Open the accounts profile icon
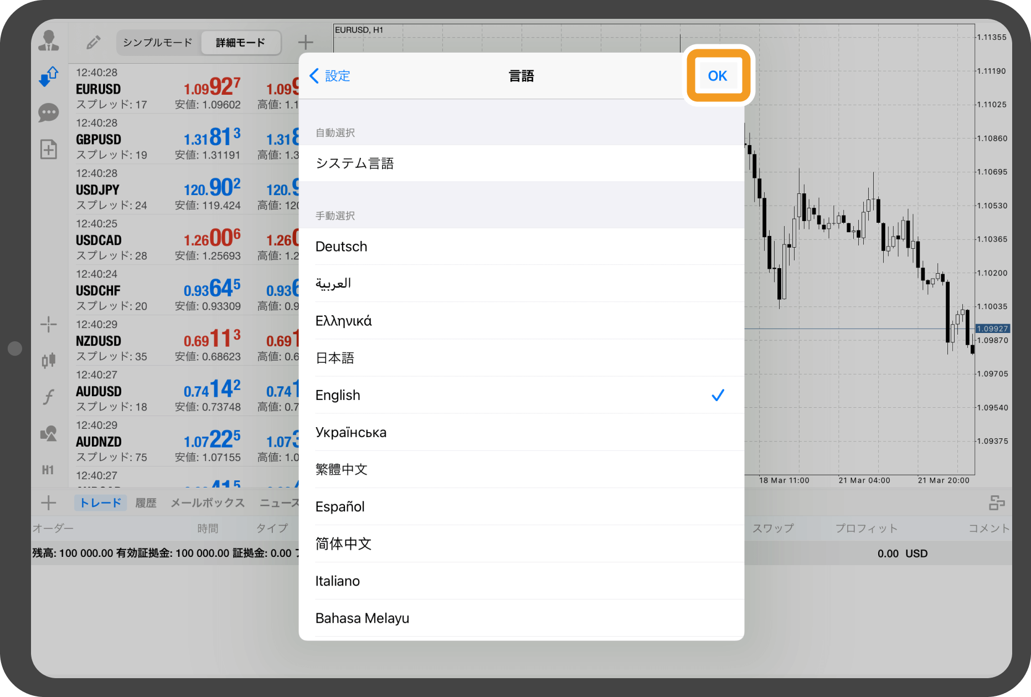This screenshot has height=697, width=1031. (x=49, y=41)
